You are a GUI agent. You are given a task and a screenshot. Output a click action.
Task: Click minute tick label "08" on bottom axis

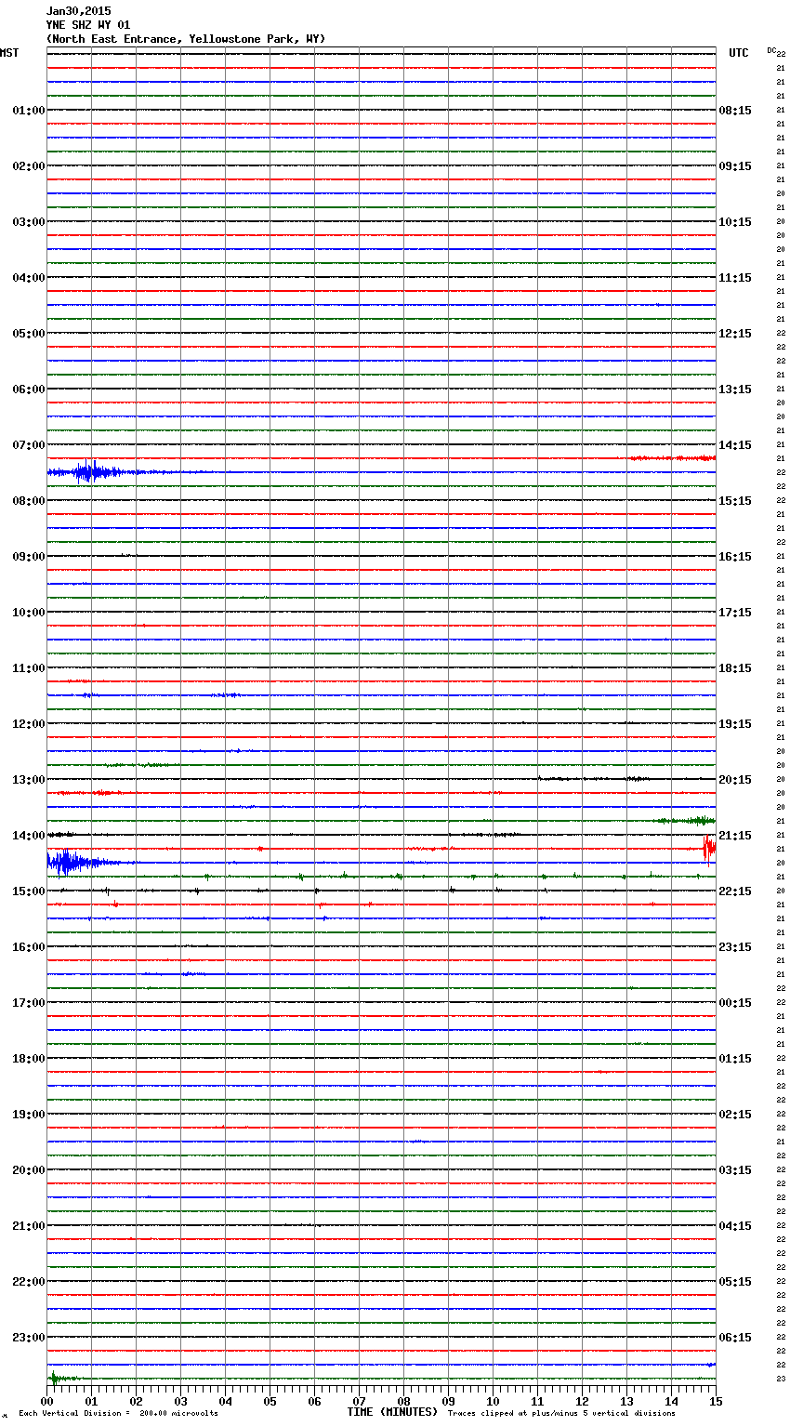pos(403,1401)
